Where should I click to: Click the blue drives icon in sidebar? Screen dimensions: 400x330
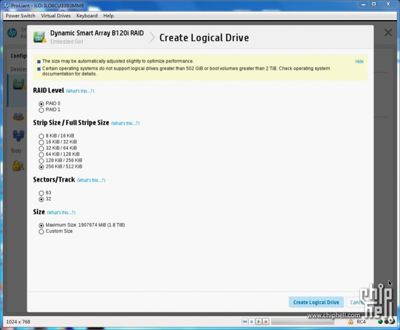tap(18, 136)
